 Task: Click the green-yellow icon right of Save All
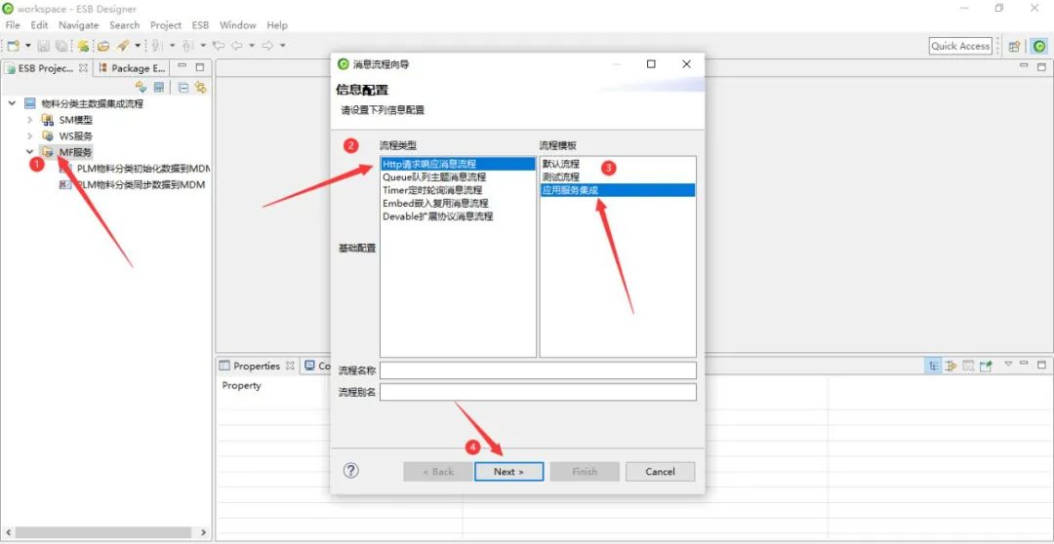(83, 46)
